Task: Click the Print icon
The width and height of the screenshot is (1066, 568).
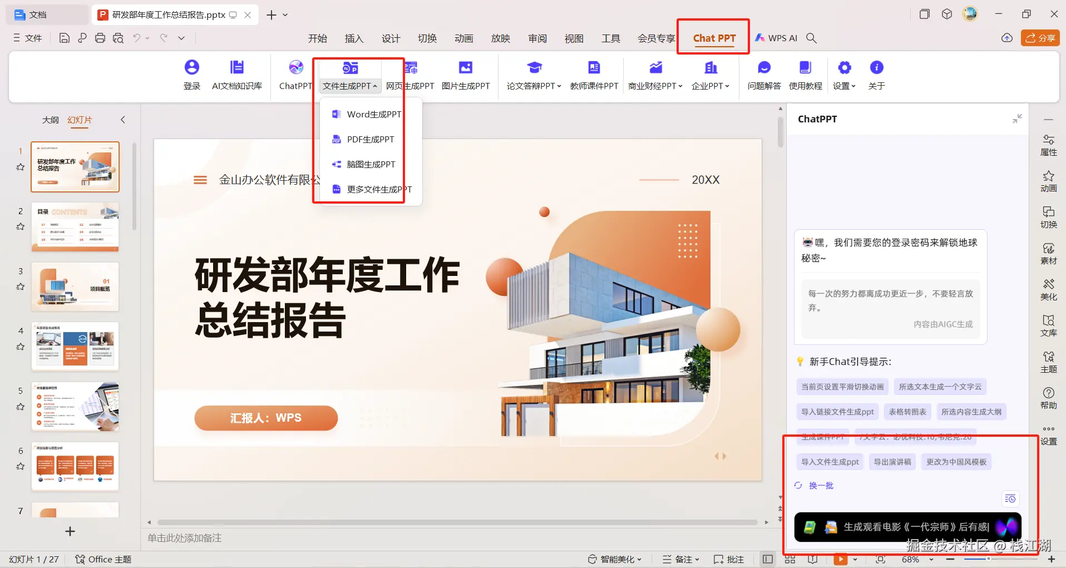Action: click(x=100, y=38)
